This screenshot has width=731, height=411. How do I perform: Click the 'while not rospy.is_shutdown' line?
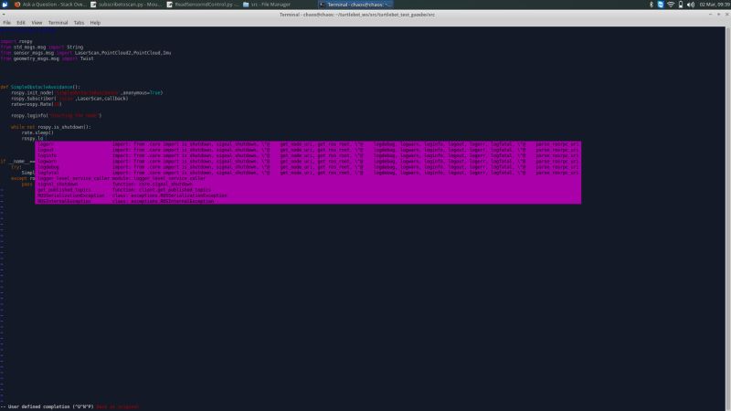coord(51,127)
